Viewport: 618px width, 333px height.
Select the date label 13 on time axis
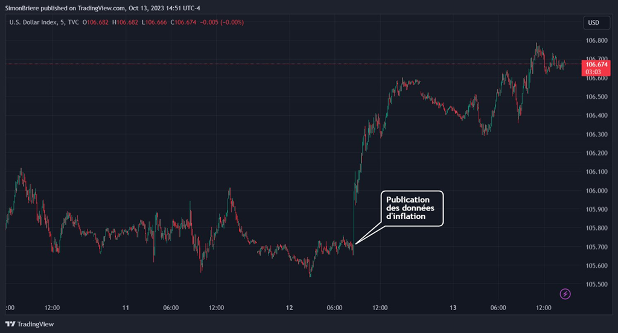[453, 308]
